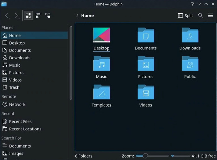Open the help question mark in the title bar
This screenshot has height=160, width=217.
(x=193, y=4)
